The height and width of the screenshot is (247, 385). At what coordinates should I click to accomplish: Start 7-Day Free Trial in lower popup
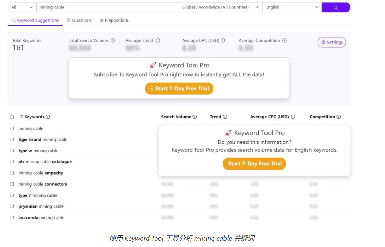click(x=254, y=164)
